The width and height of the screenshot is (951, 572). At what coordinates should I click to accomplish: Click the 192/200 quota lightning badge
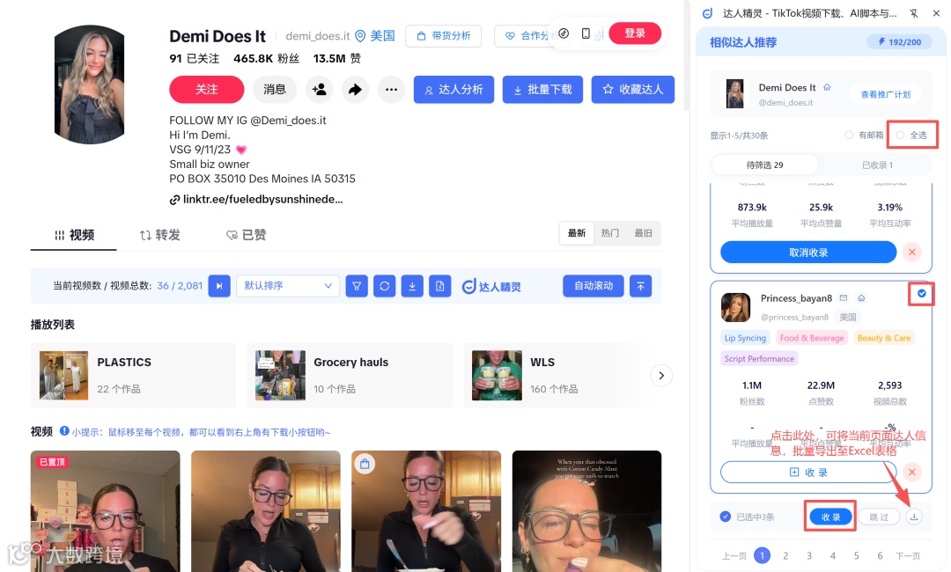coord(899,42)
